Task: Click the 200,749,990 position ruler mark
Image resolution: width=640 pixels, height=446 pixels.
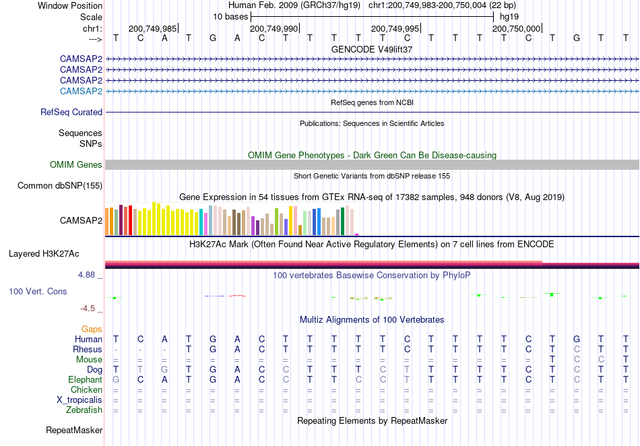Action: point(274,28)
